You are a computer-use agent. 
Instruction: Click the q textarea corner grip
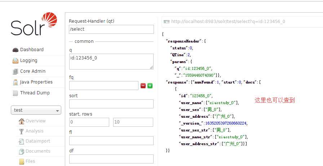(151, 67)
